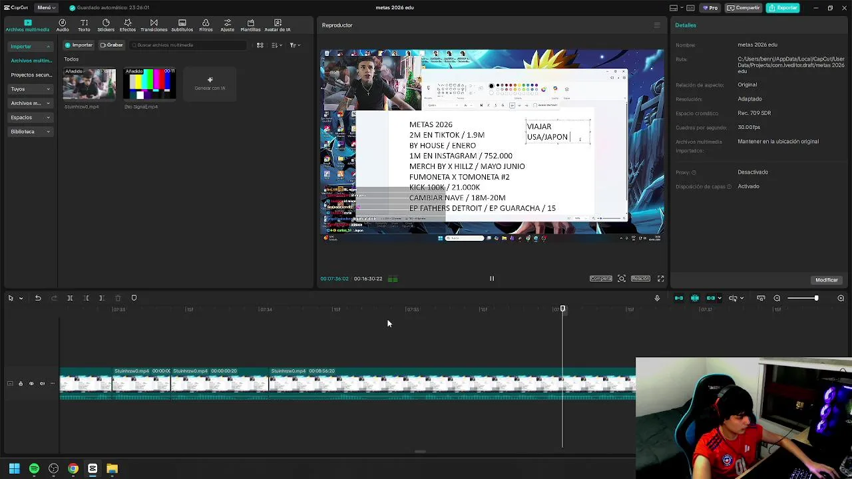Zoom in the timeline
Viewport: 852px width, 479px height.
point(841,298)
